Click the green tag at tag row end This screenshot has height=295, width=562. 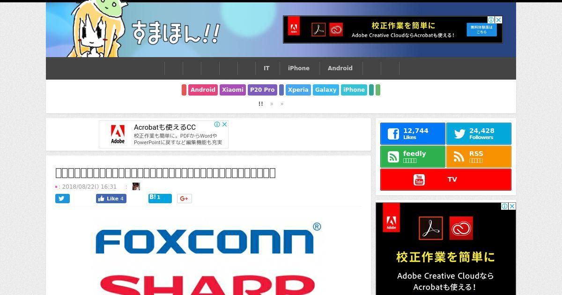[x=378, y=90]
